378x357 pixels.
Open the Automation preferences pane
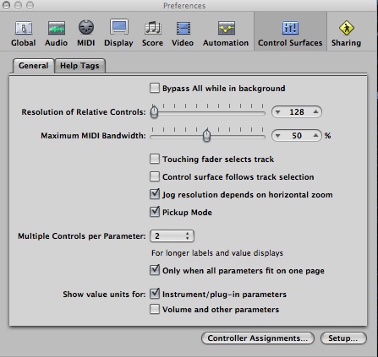pos(226,34)
